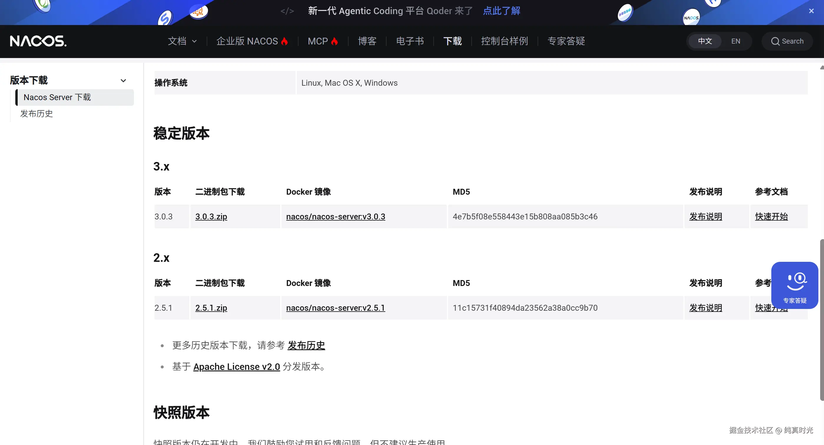Close the Qoder announcement banner
Image resolution: width=824 pixels, height=445 pixels.
tap(811, 11)
